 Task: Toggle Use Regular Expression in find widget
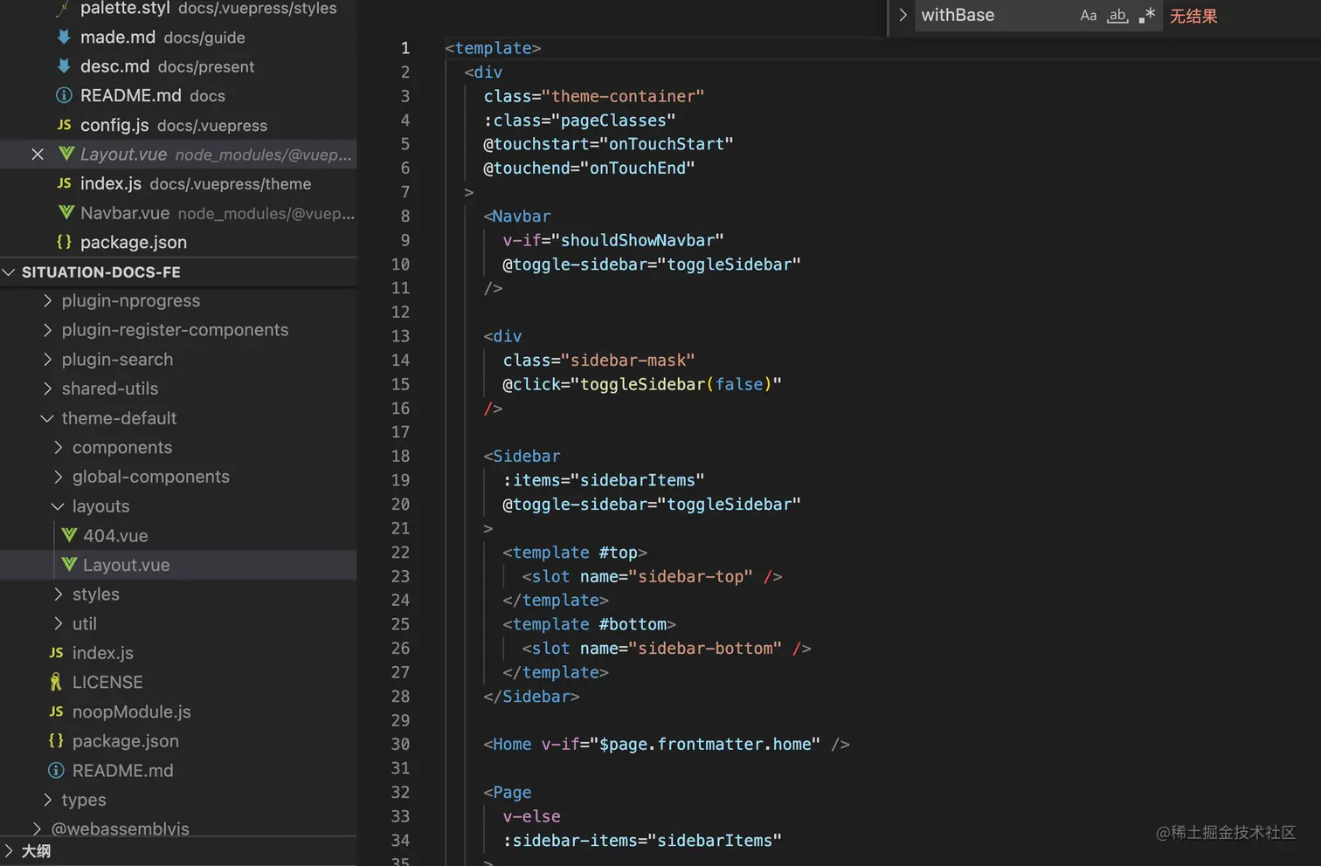1147,16
